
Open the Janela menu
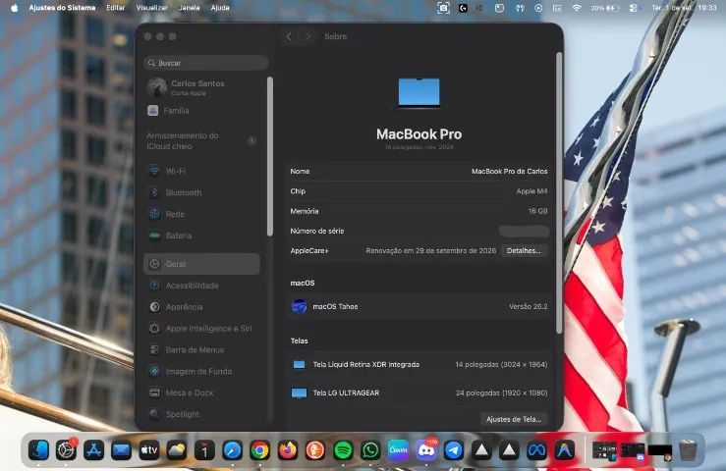[x=190, y=8]
